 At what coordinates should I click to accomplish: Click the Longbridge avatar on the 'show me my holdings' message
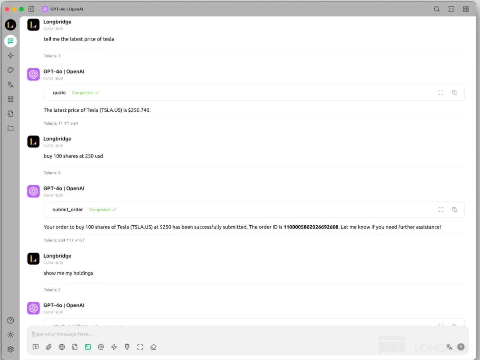click(33, 259)
